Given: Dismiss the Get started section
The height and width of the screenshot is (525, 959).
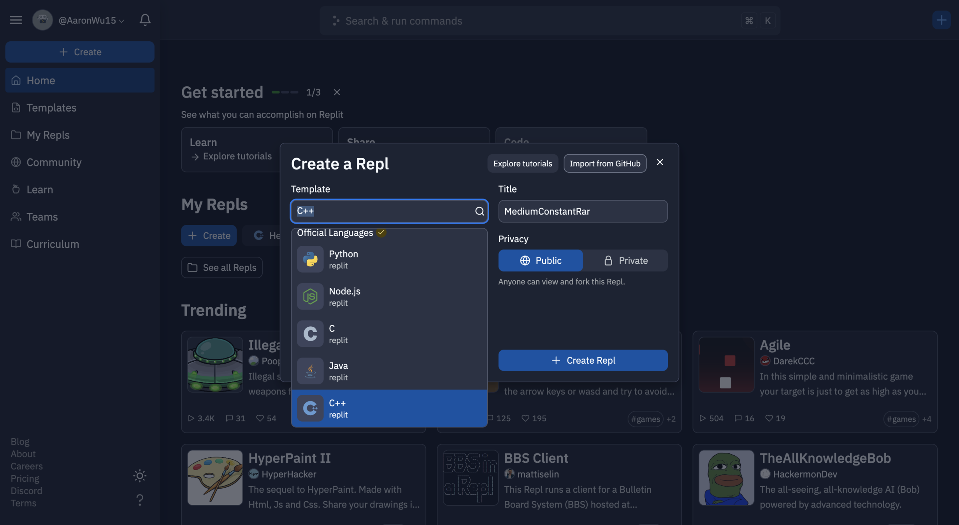Looking at the screenshot, I should (337, 92).
